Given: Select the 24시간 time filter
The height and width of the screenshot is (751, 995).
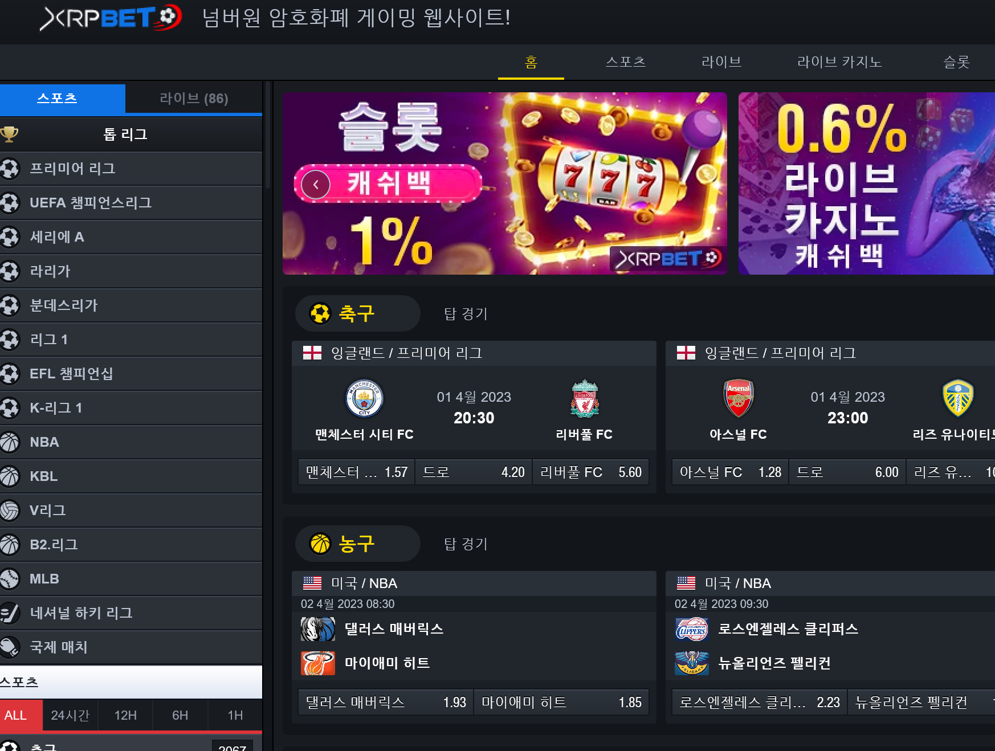Looking at the screenshot, I should click(70, 715).
